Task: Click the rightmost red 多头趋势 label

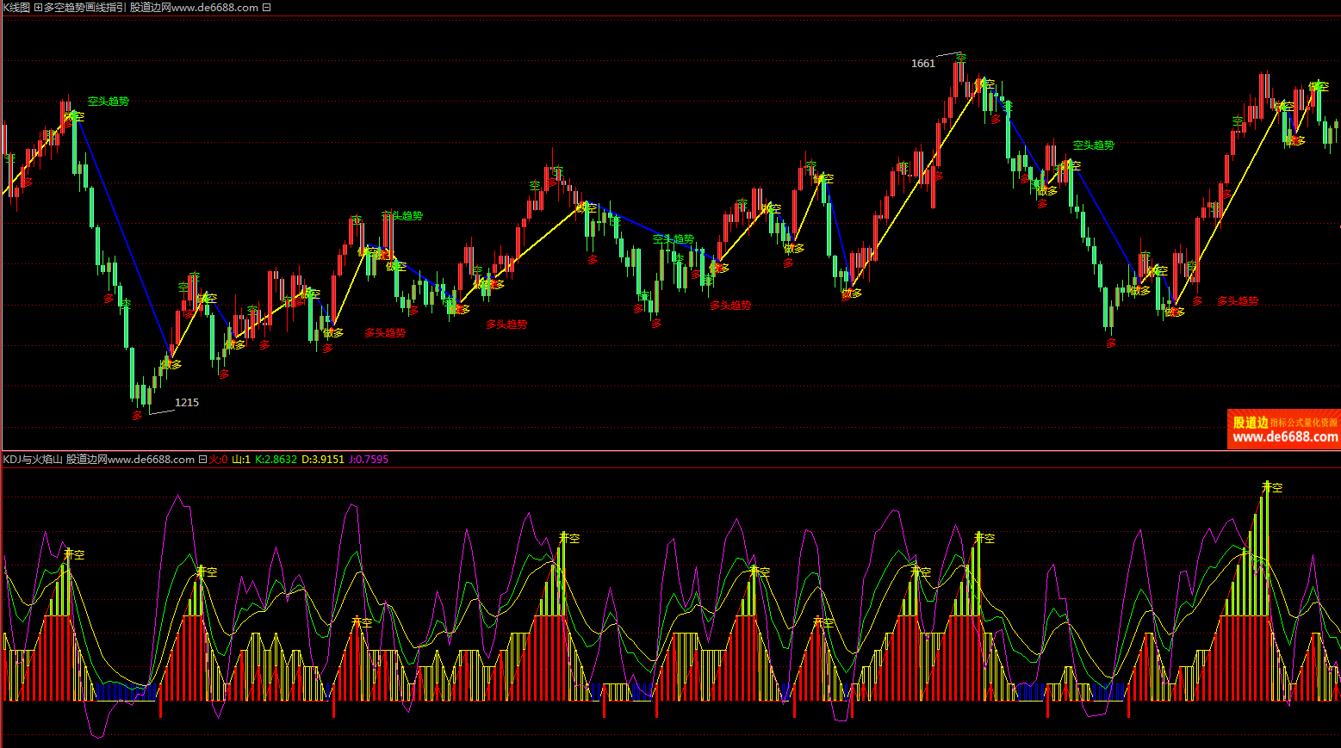Action: [x=1238, y=301]
